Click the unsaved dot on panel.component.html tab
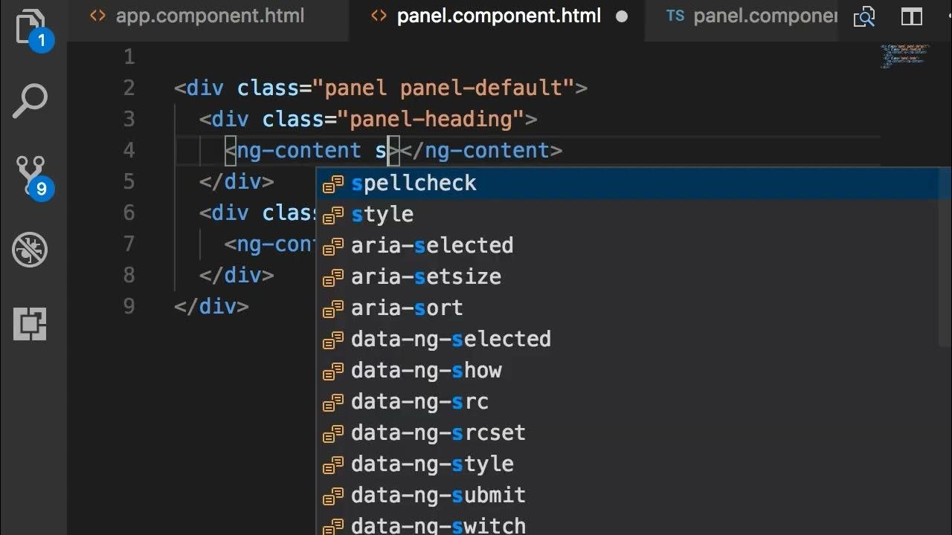Viewport: 952px width, 535px height. (x=622, y=16)
